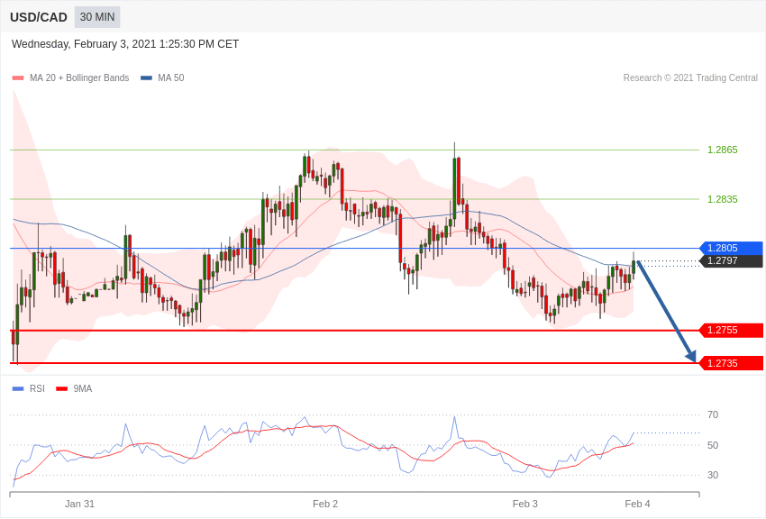Click the Feb 2 date axis label
This screenshot has height=519, width=766.
tap(325, 504)
